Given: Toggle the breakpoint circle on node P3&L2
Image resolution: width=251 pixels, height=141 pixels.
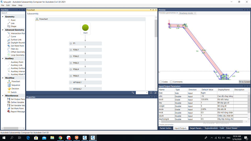Looking at the screenshot, I should [x=71, y=56].
